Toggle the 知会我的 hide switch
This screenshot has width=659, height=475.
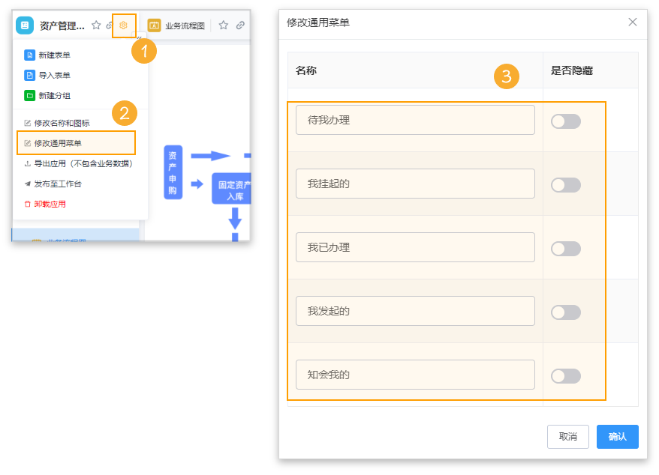pyautogui.click(x=565, y=375)
